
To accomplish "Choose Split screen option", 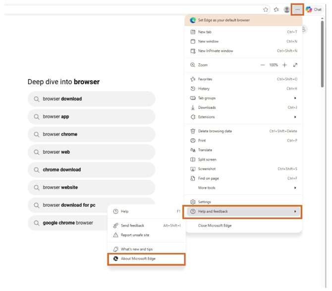I will coord(243,160).
